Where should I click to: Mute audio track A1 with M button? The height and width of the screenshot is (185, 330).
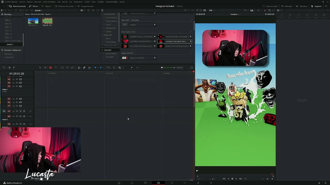click(24, 111)
